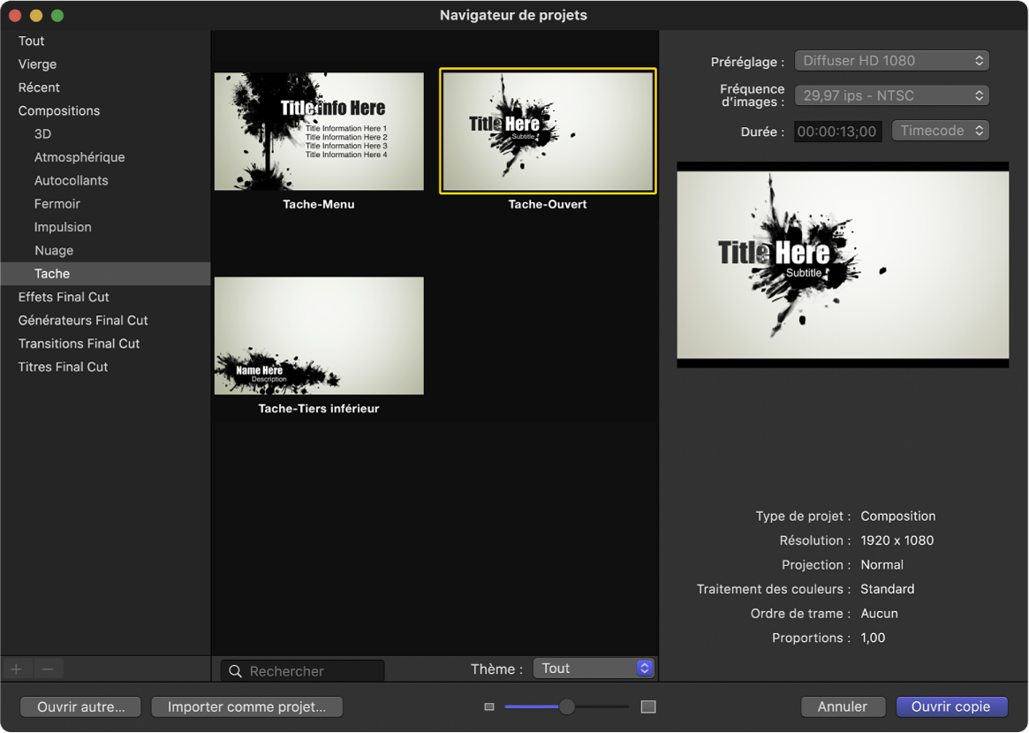Screen dimensions: 1029x733
Task: Open the Fréquence d'images dropdown
Action: pos(891,95)
